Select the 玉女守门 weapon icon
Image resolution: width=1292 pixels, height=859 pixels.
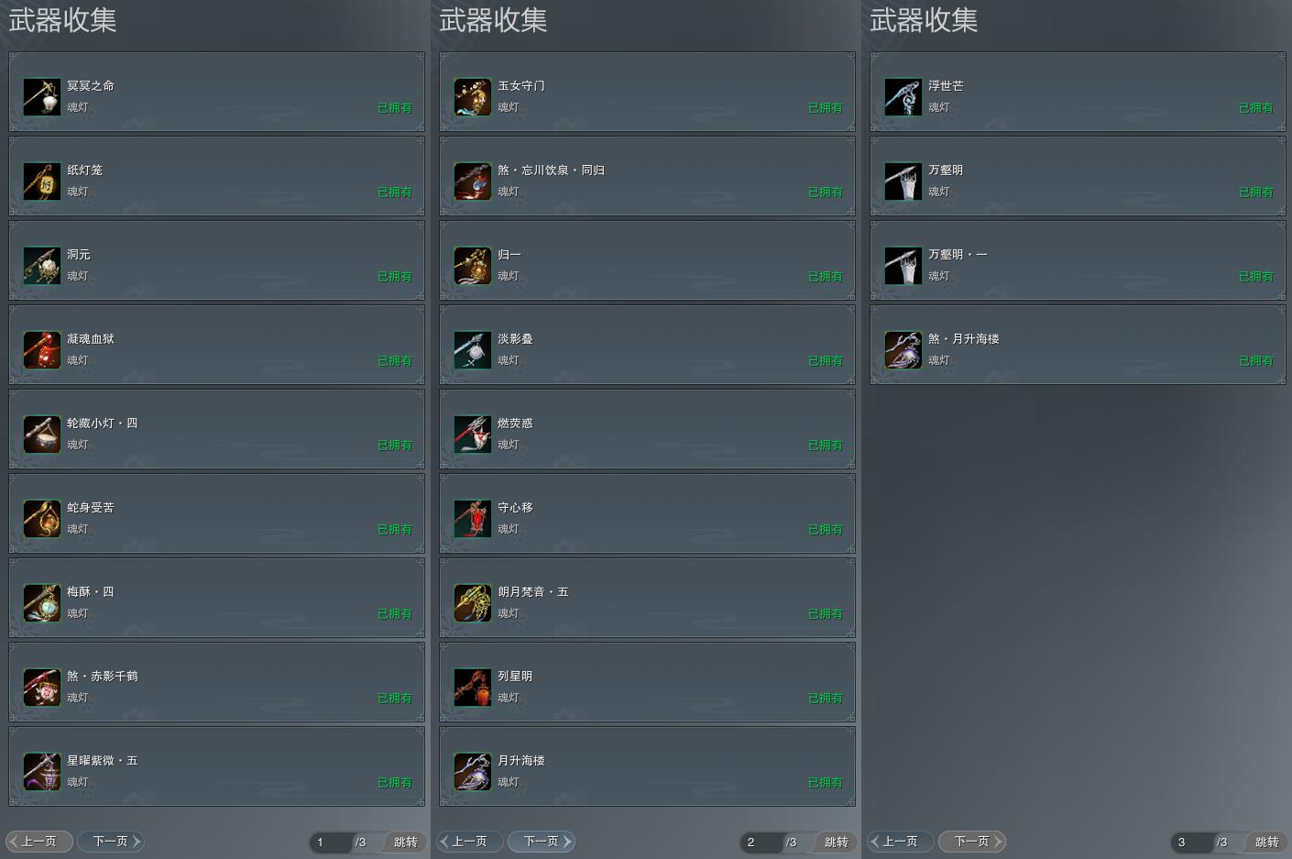coord(473,97)
